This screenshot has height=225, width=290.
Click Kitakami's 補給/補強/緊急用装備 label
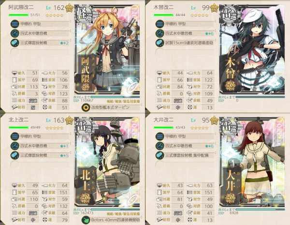pyautogui.click(x=123, y=214)
